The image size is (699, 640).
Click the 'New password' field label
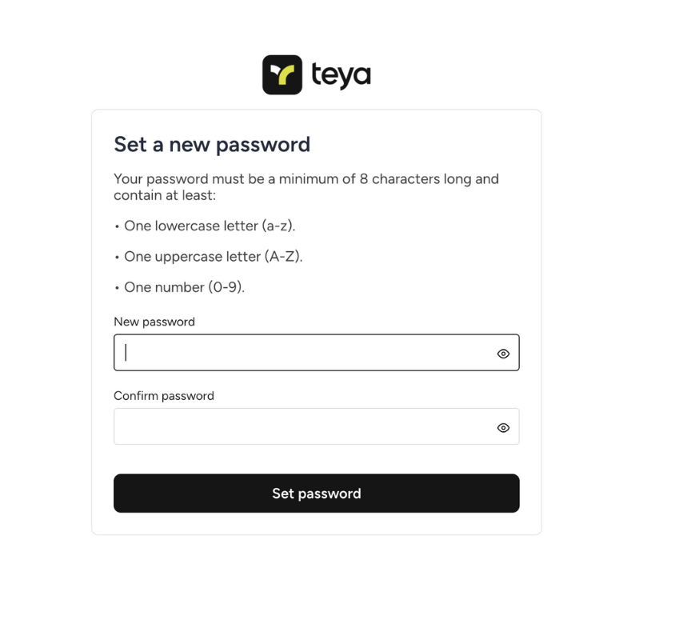pyautogui.click(x=154, y=322)
